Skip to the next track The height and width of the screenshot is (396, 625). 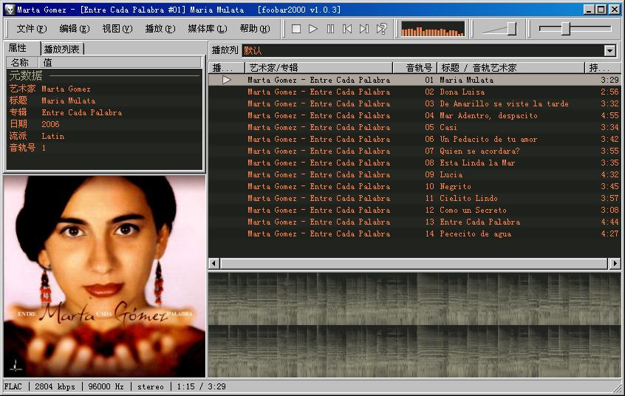coord(364,29)
